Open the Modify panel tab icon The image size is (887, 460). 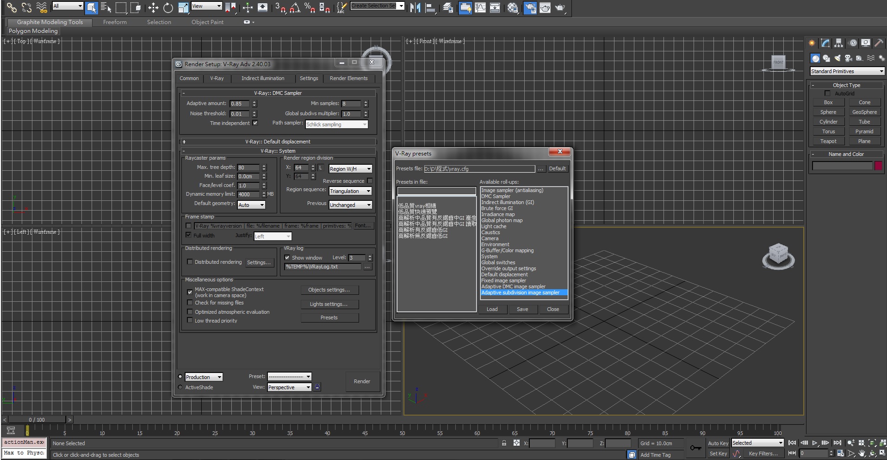click(825, 43)
